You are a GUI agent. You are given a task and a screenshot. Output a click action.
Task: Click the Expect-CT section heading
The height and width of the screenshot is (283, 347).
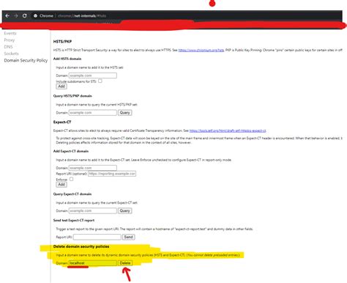click(62, 122)
